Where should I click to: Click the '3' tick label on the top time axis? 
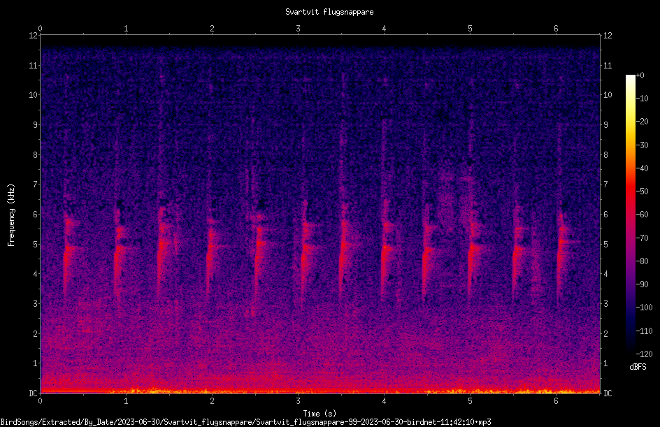(x=298, y=29)
